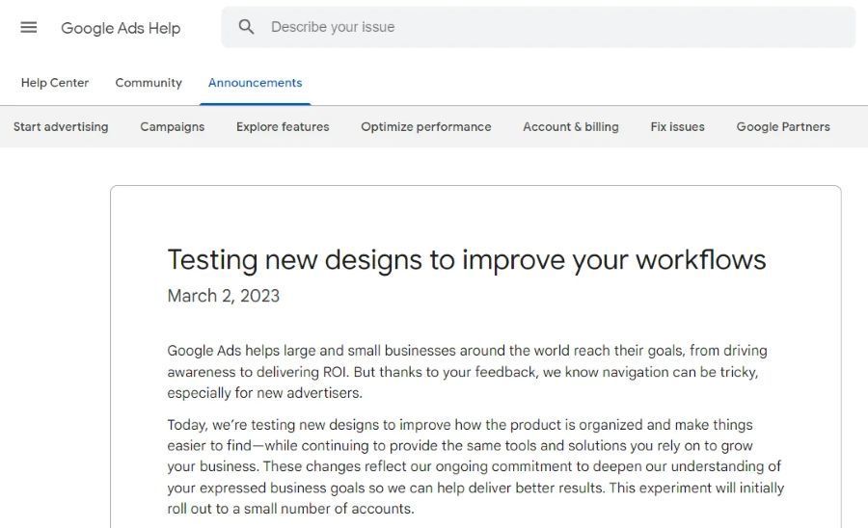Open the hamburger main menu
Viewport: 868px width, 528px height.
coord(29,27)
